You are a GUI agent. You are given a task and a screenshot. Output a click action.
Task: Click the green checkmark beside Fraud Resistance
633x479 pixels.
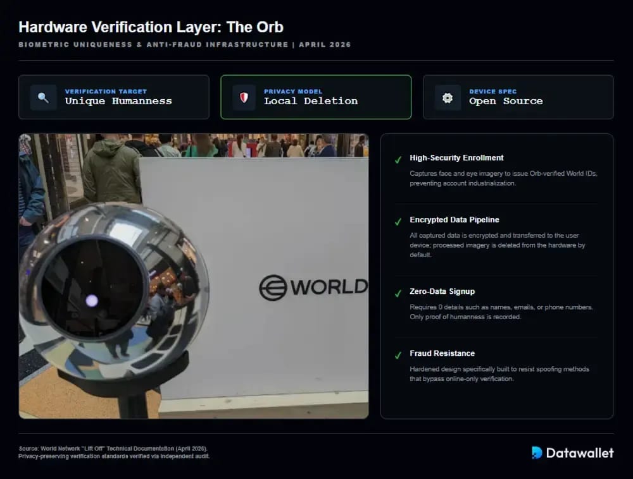click(x=398, y=355)
